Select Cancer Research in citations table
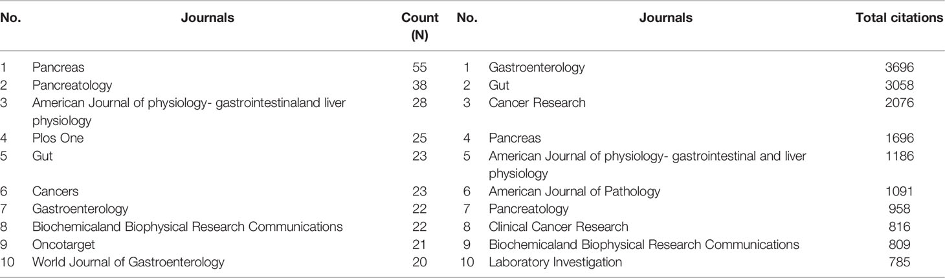 tap(537, 103)
